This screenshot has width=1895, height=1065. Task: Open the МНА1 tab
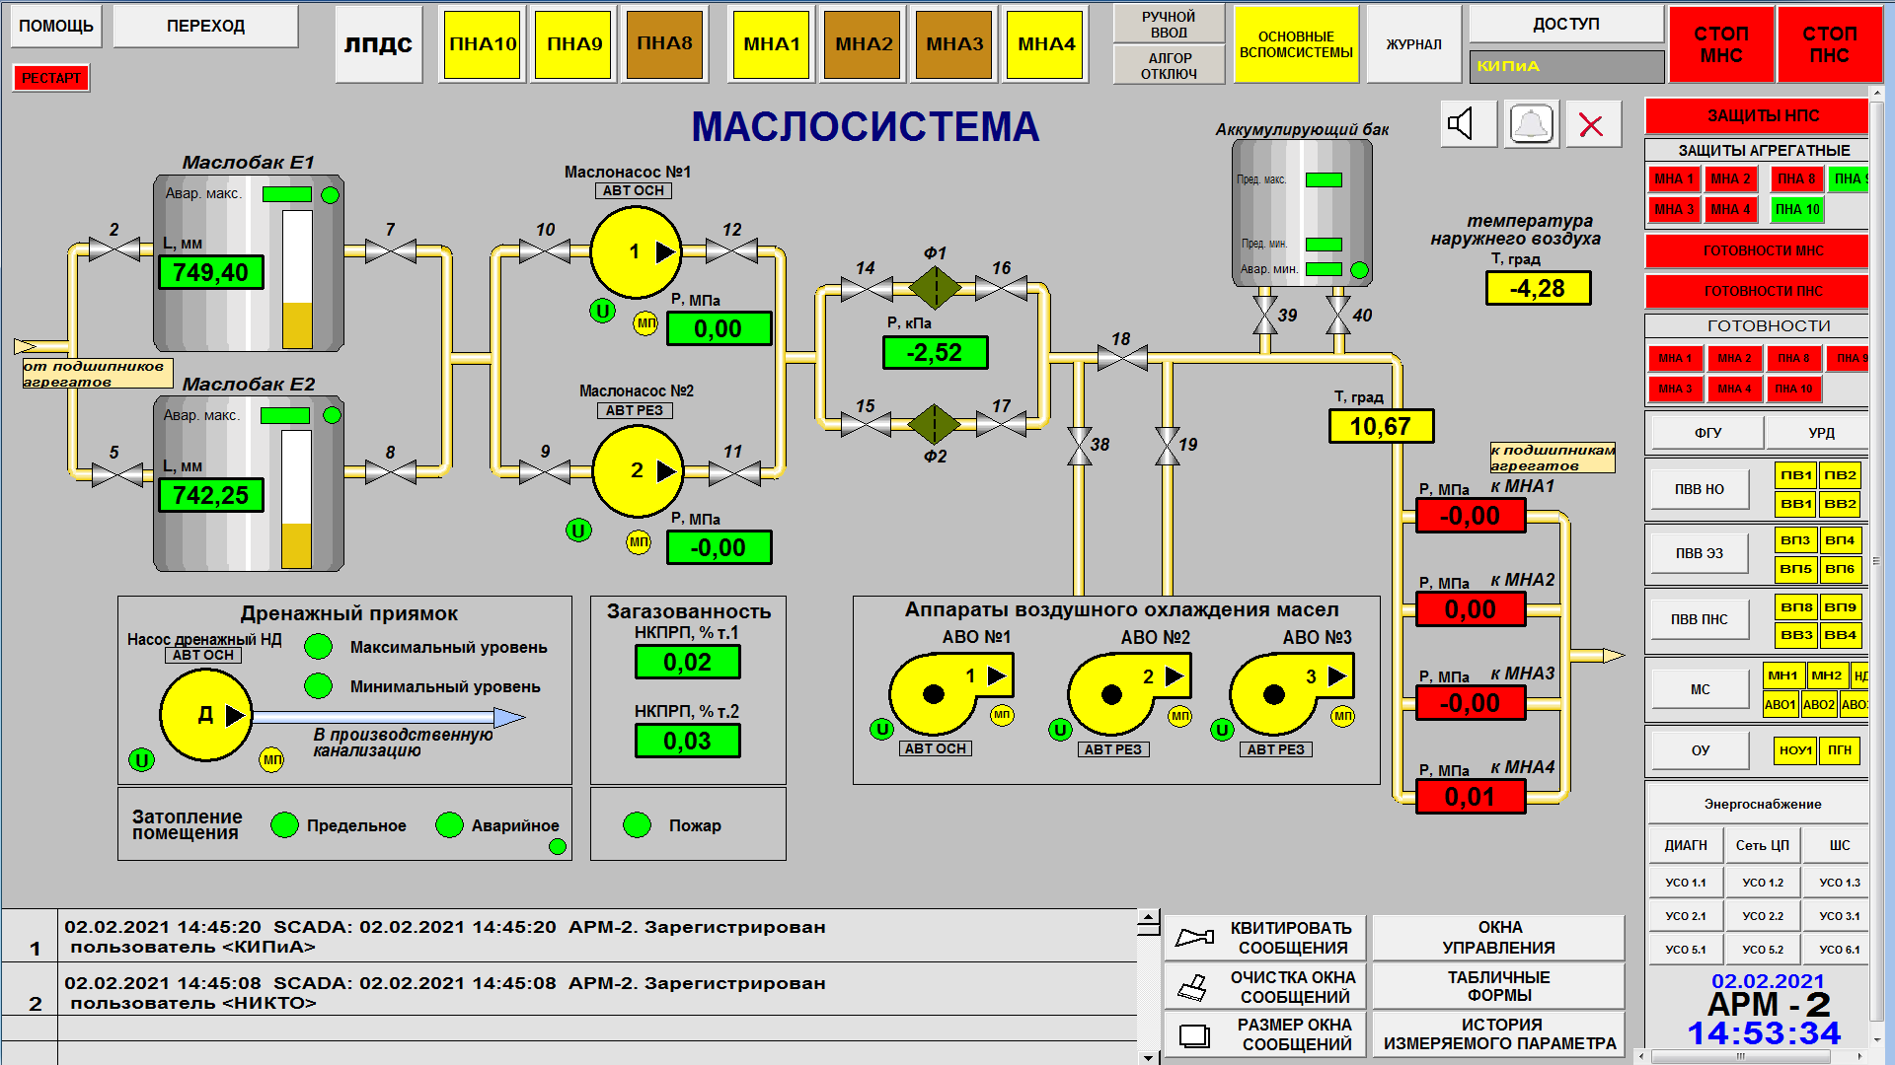(772, 44)
